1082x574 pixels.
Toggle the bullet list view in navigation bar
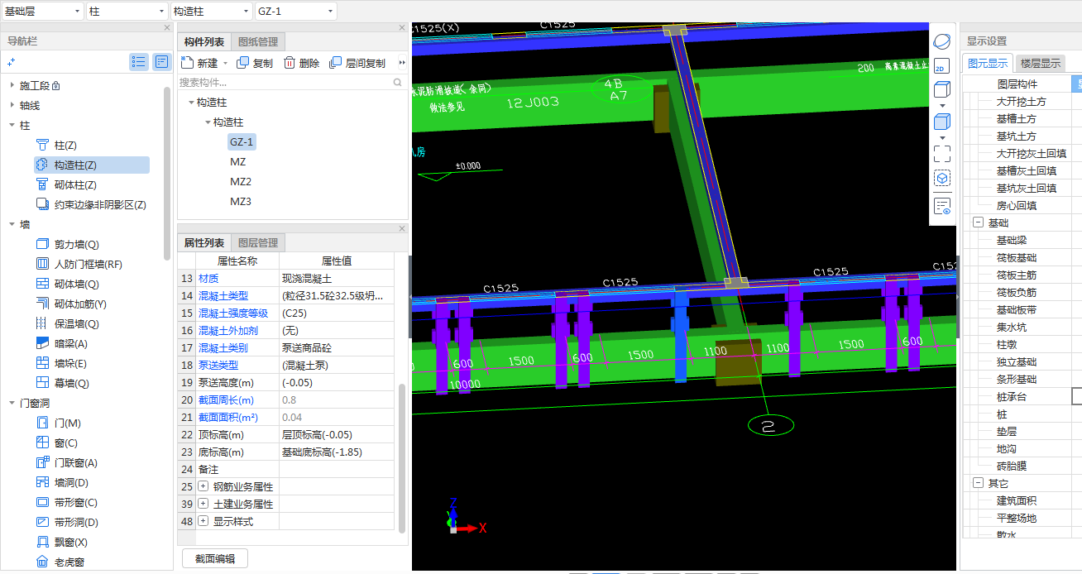coord(139,61)
